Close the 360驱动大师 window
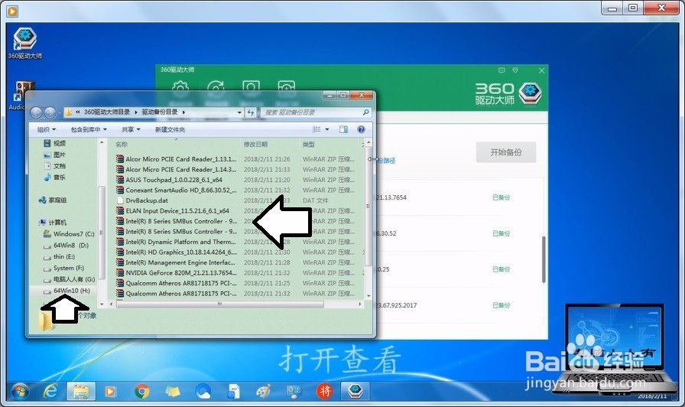The height and width of the screenshot is (407, 685). [542, 70]
